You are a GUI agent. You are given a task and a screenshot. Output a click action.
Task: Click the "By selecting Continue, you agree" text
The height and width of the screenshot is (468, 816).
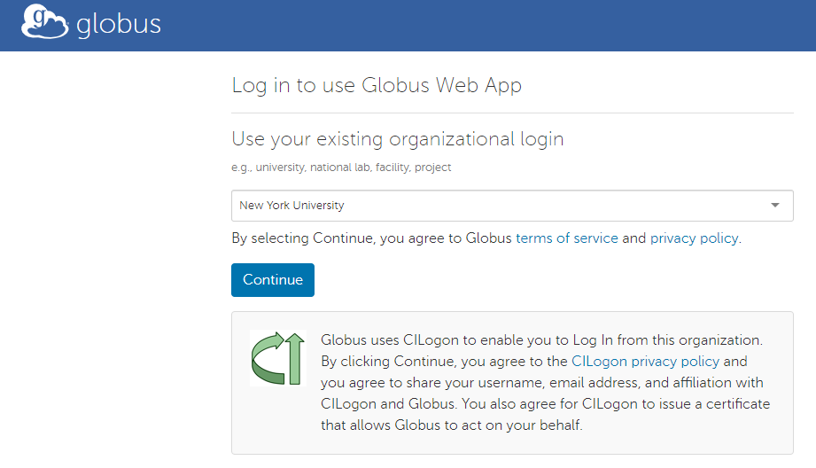point(372,238)
